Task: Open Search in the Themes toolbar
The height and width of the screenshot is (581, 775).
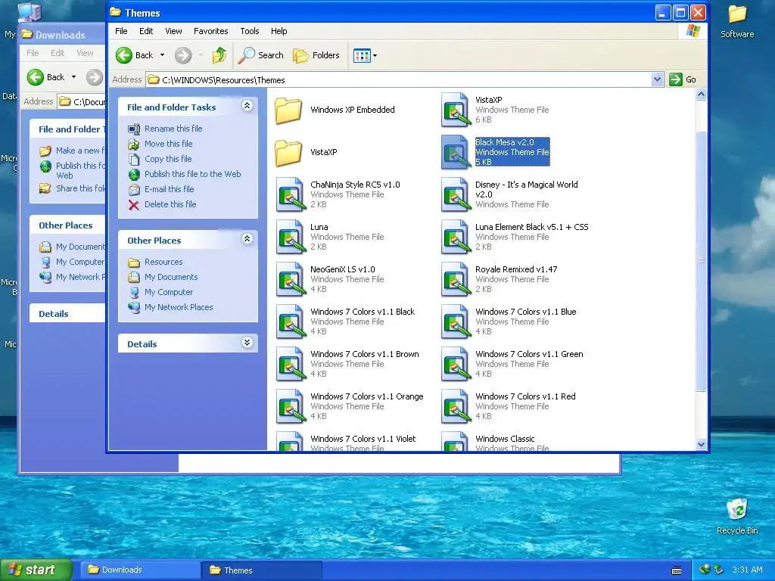Action: 261,55
